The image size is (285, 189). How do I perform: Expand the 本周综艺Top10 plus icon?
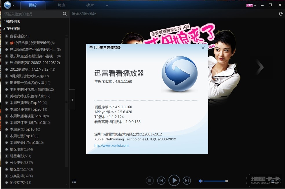click(7, 129)
